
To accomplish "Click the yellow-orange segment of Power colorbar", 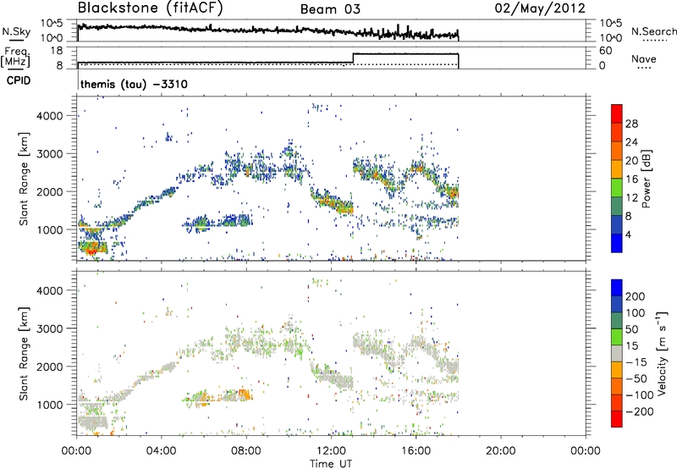I will coord(617,168).
